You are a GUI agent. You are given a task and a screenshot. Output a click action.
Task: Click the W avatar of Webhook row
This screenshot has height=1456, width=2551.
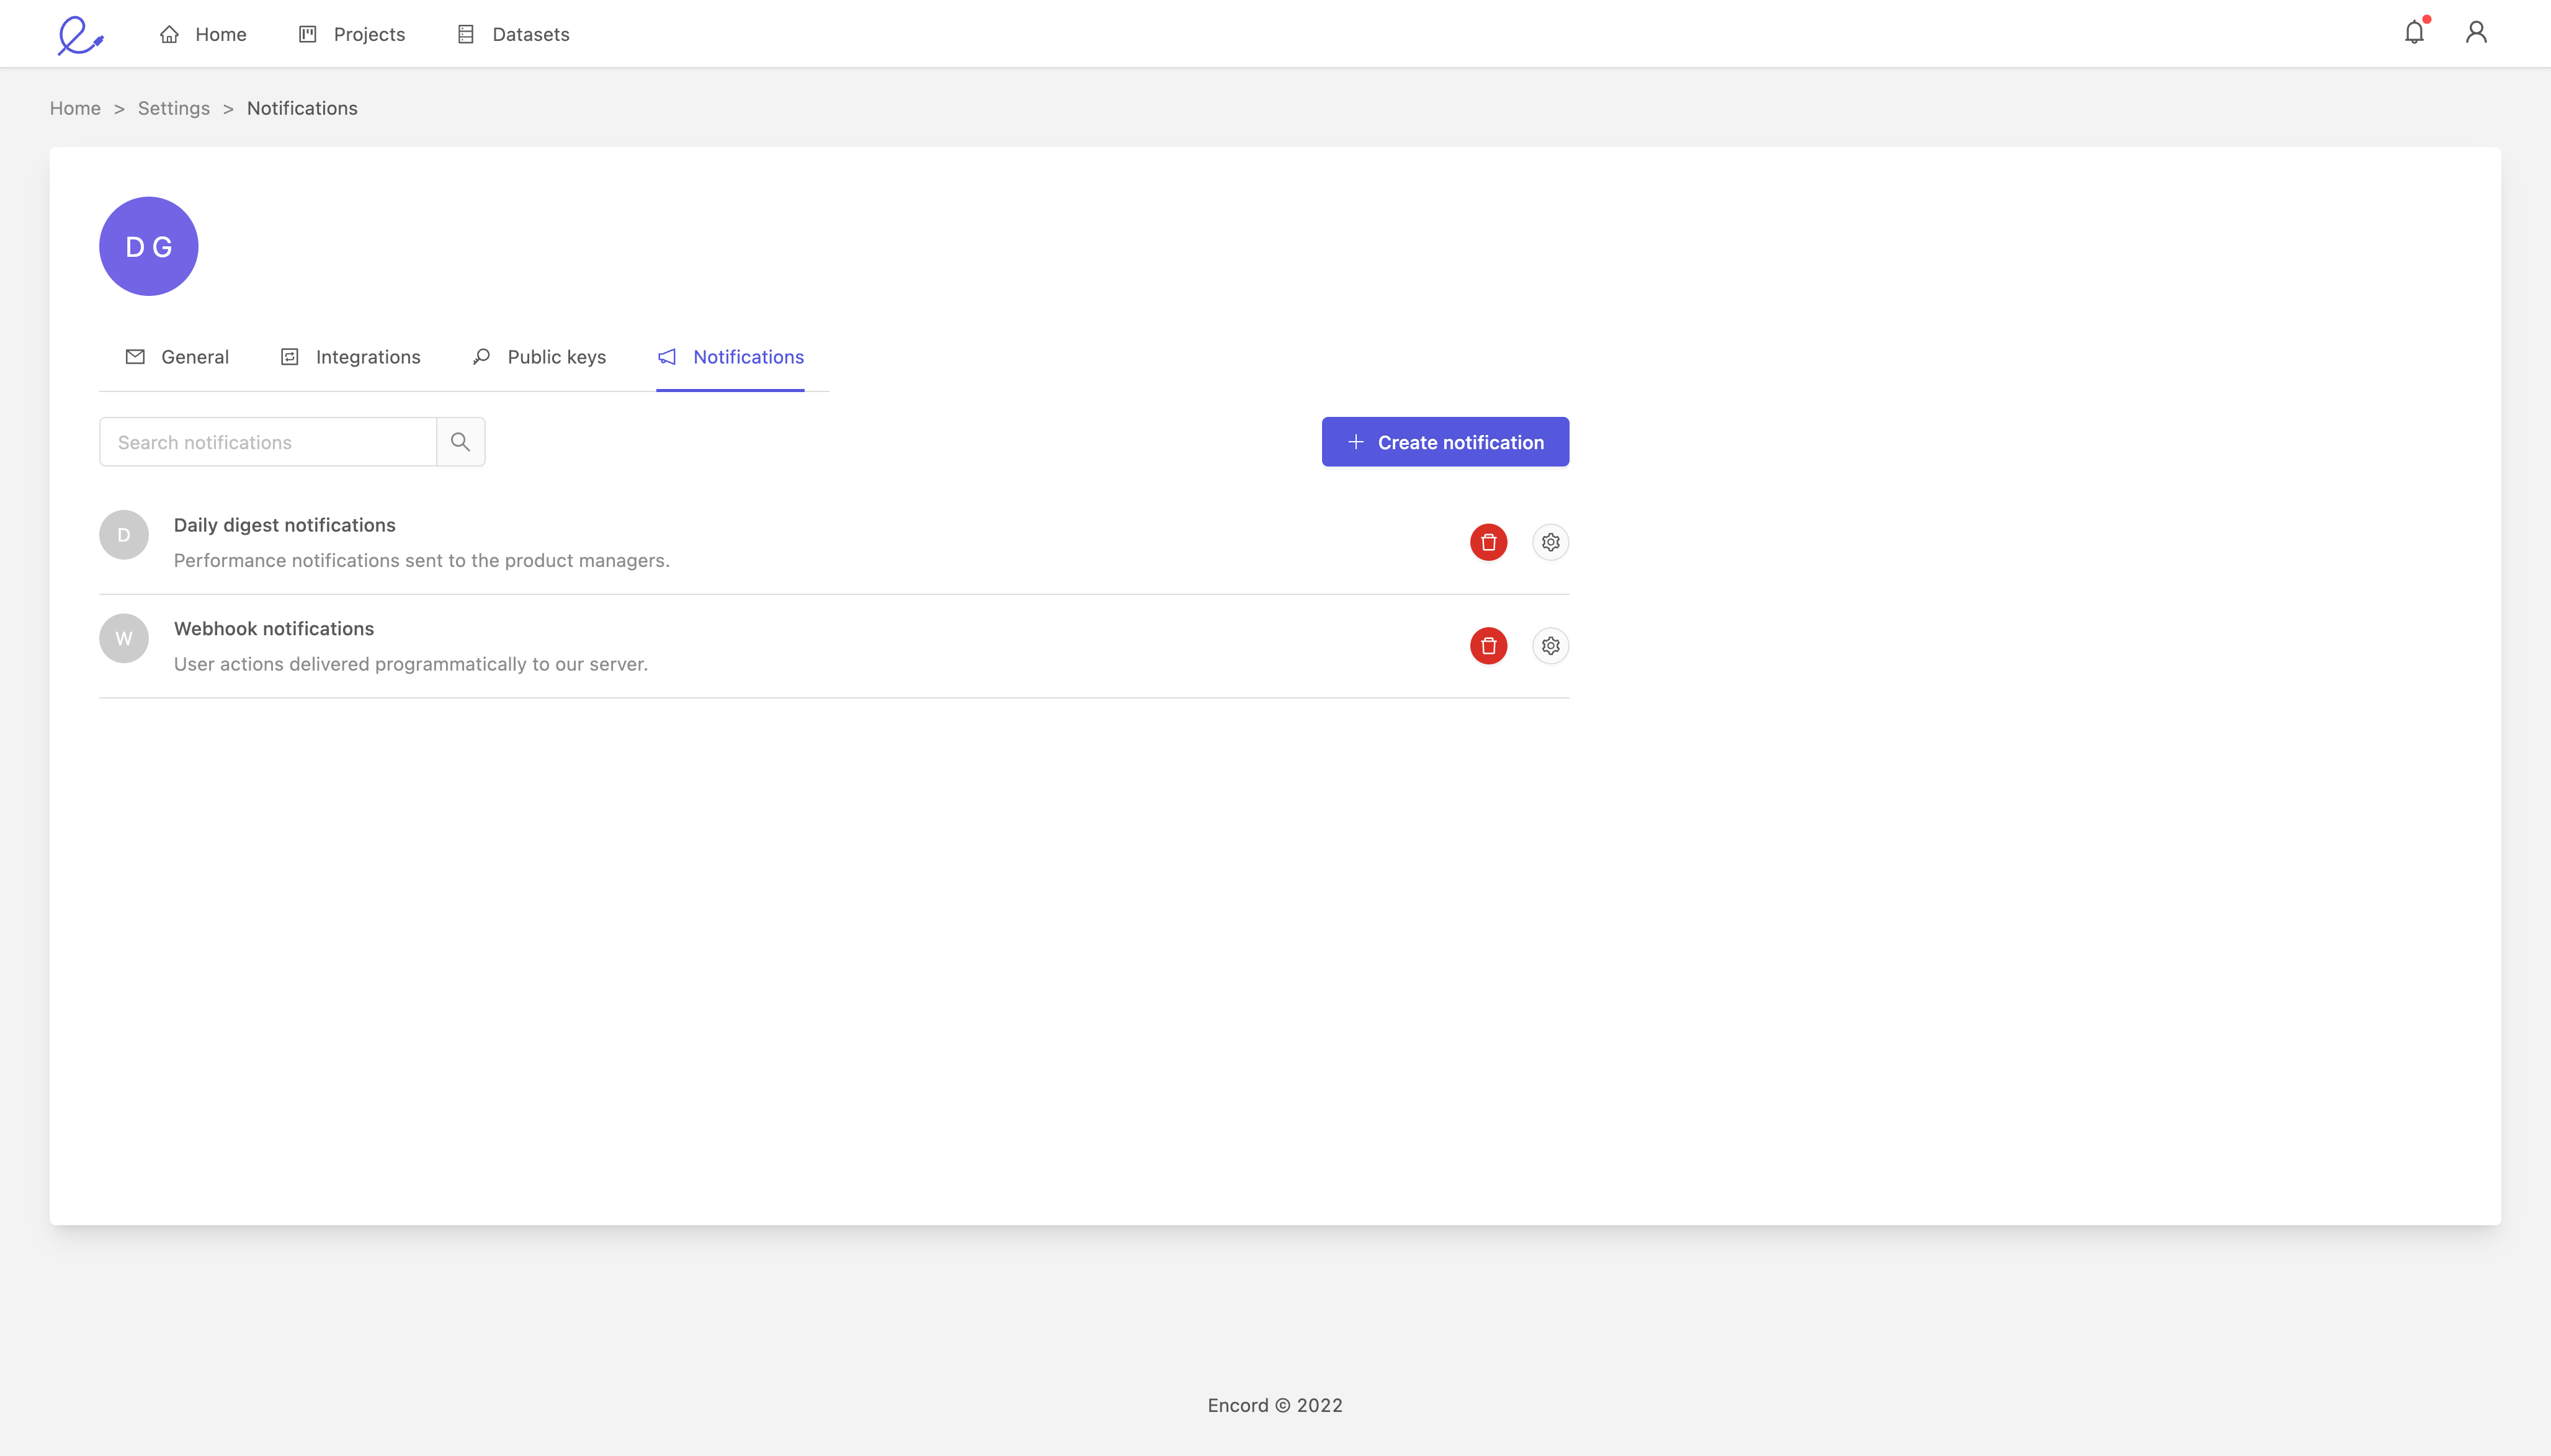click(x=124, y=638)
